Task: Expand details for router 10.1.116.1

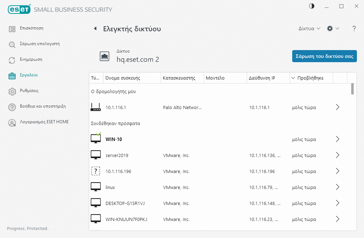Action: (x=338, y=107)
